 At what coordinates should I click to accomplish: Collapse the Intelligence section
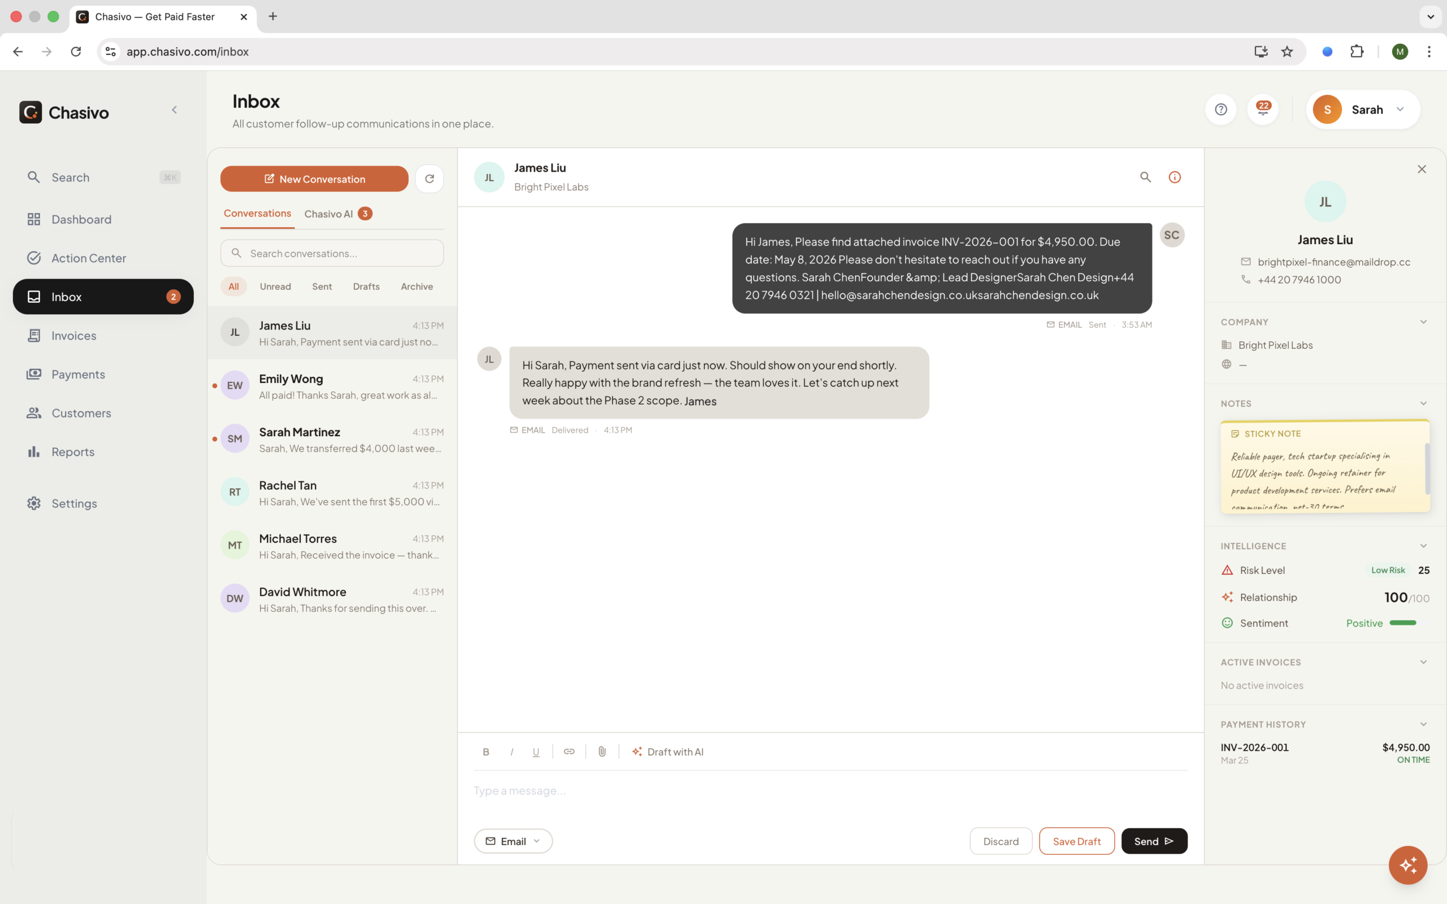1423,546
